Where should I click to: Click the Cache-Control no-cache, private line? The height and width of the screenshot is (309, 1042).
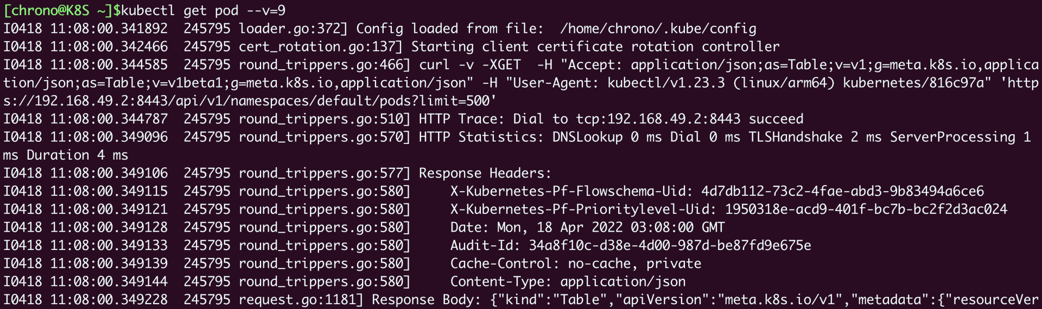tap(575, 264)
